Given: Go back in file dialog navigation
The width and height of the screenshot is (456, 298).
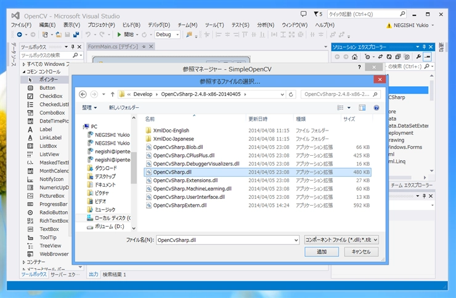Looking at the screenshot, I should [83, 94].
